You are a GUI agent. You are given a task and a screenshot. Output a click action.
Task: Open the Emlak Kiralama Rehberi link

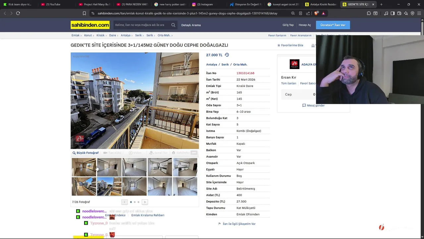tap(148, 215)
